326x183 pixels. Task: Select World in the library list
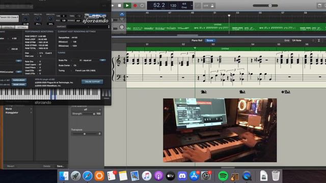pos(9,109)
